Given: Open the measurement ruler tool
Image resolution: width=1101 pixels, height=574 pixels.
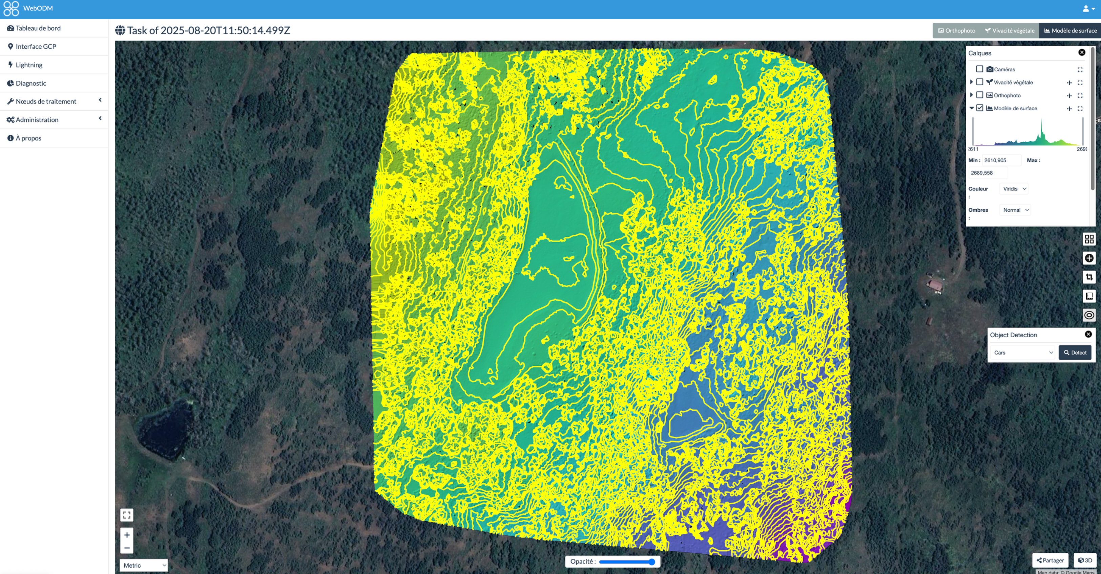Looking at the screenshot, I should (x=1088, y=296).
